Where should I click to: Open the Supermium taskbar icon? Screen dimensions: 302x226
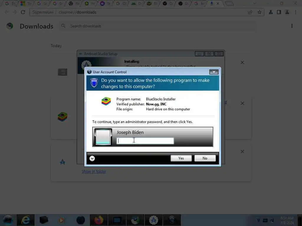[x=135, y=220]
